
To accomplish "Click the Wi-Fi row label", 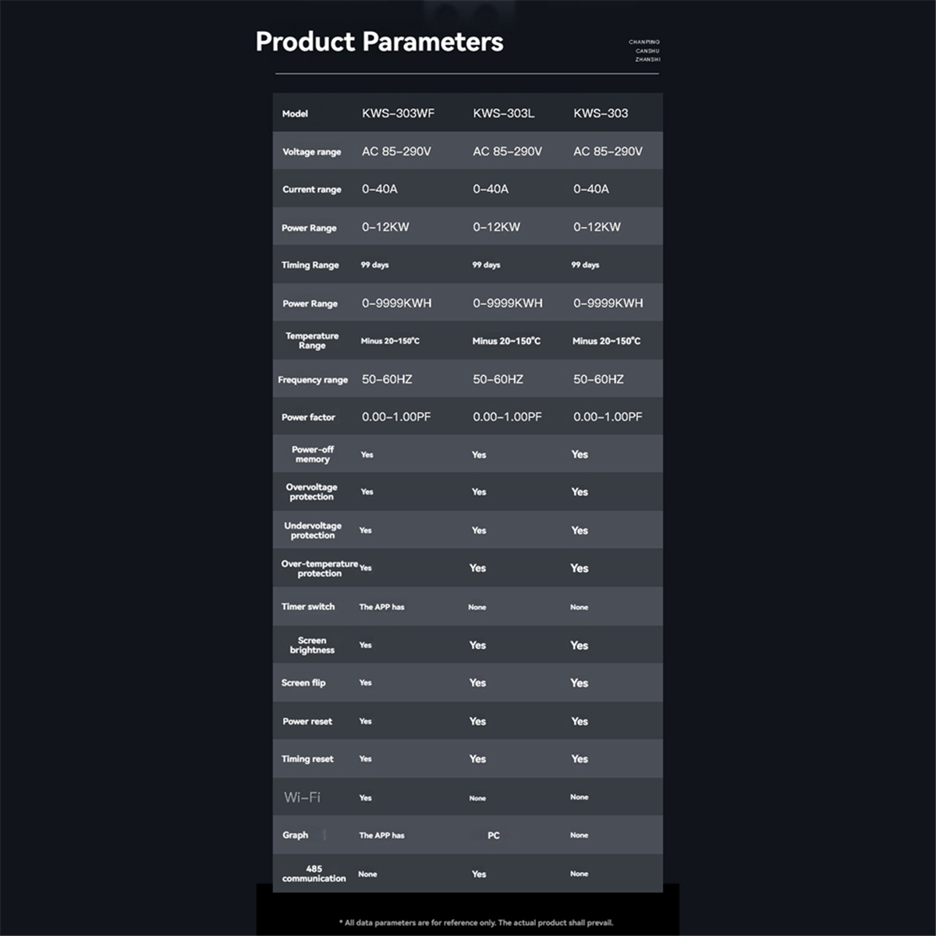I will (302, 797).
